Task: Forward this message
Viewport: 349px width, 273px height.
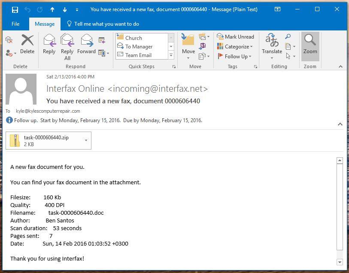Action: 86,45
